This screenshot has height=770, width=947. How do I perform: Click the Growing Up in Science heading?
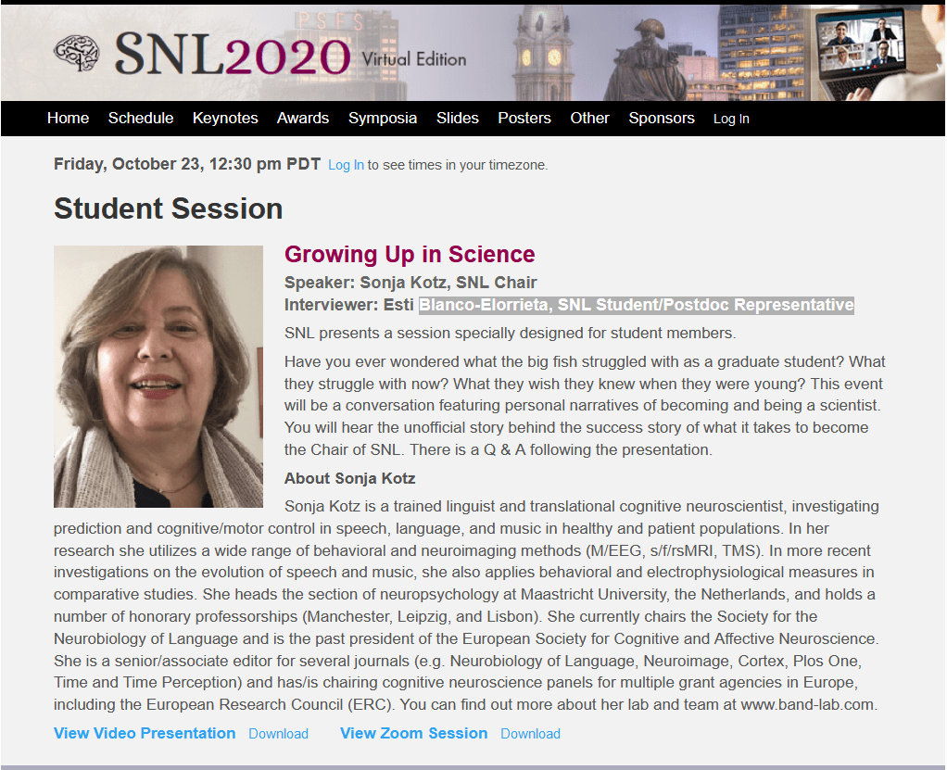(x=410, y=255)
